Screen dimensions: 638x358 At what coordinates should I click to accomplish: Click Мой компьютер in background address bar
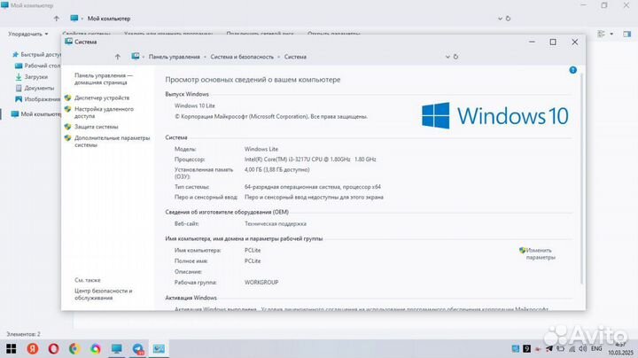(x=109, y=19)
